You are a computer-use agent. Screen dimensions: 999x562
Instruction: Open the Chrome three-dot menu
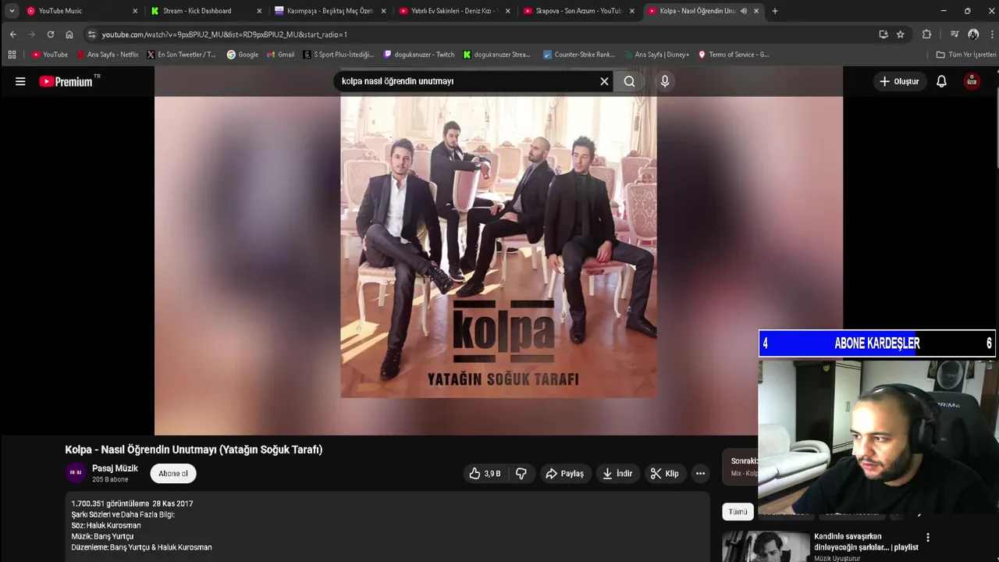pyautogui.click(x=991, y=34)
